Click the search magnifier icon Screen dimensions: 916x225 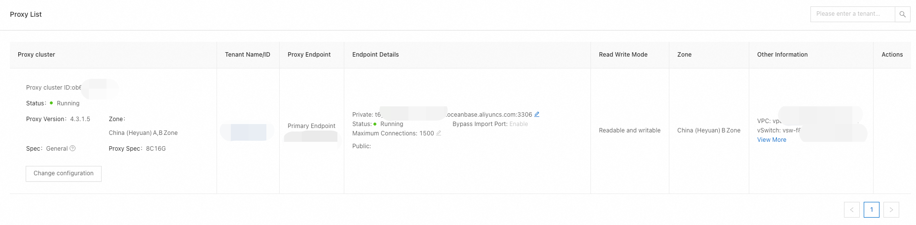click(x=902, y=14)
